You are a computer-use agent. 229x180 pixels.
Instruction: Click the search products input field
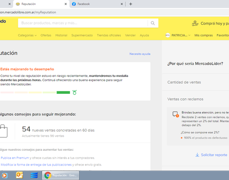[x=83, y=23]
